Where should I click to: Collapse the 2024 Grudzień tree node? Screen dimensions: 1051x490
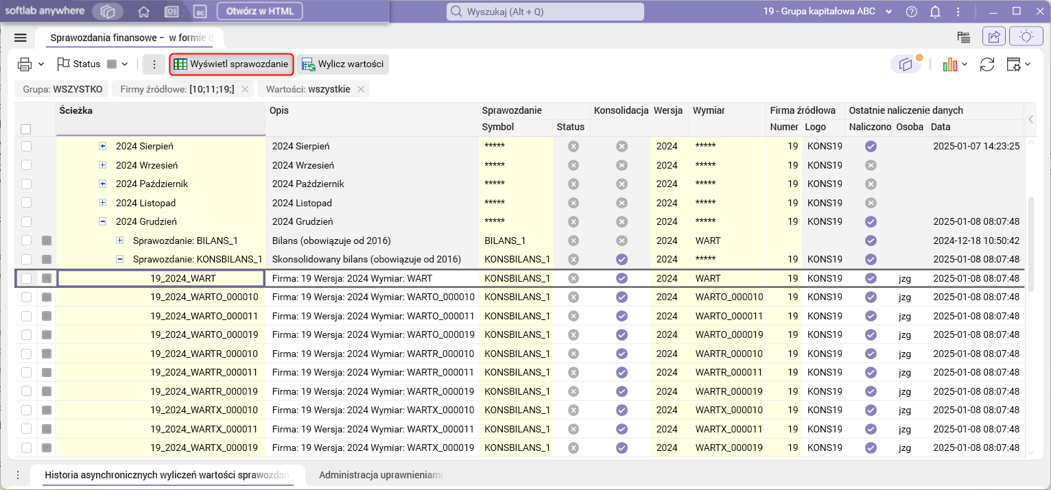pyautogui.click(x=103, y=221)
